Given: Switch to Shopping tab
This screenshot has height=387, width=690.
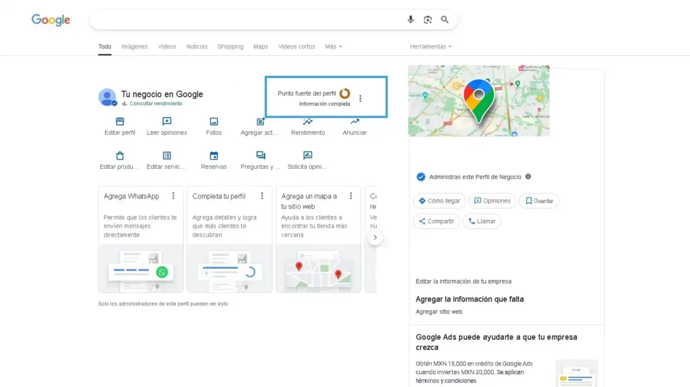Looking at the screenshot, I should pyautogui.click(x=230, y=46).
